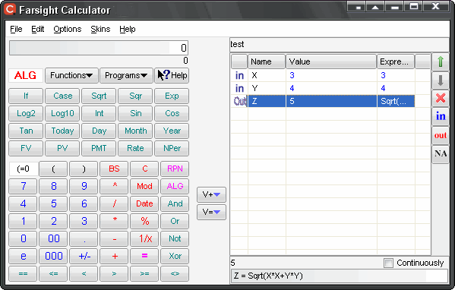The width and height of the screenshot is (455, 290).
Task: Toggle the red ALG mode indicator
Action: (26, 75)
